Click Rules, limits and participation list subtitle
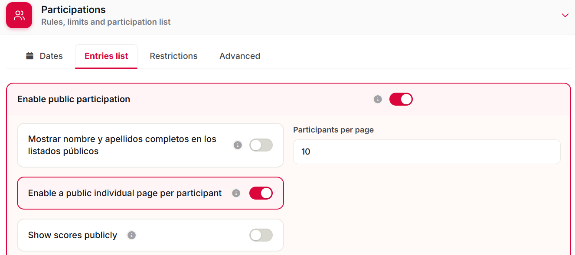575x255 pixels. (106, 22)
